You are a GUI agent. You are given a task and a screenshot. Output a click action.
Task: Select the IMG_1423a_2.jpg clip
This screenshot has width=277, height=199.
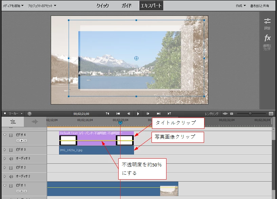96,150
